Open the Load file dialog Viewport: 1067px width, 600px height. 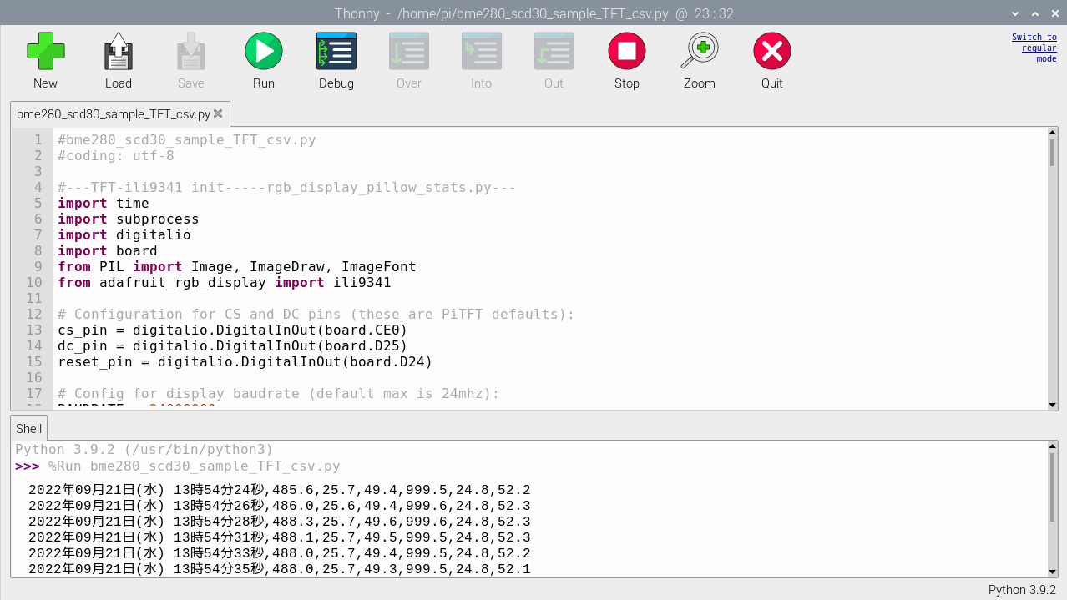pyautogui.click(x=118, y=51)
